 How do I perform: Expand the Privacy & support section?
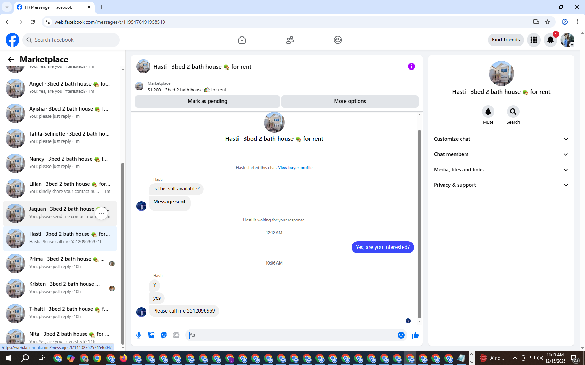[x=501, y=185]
